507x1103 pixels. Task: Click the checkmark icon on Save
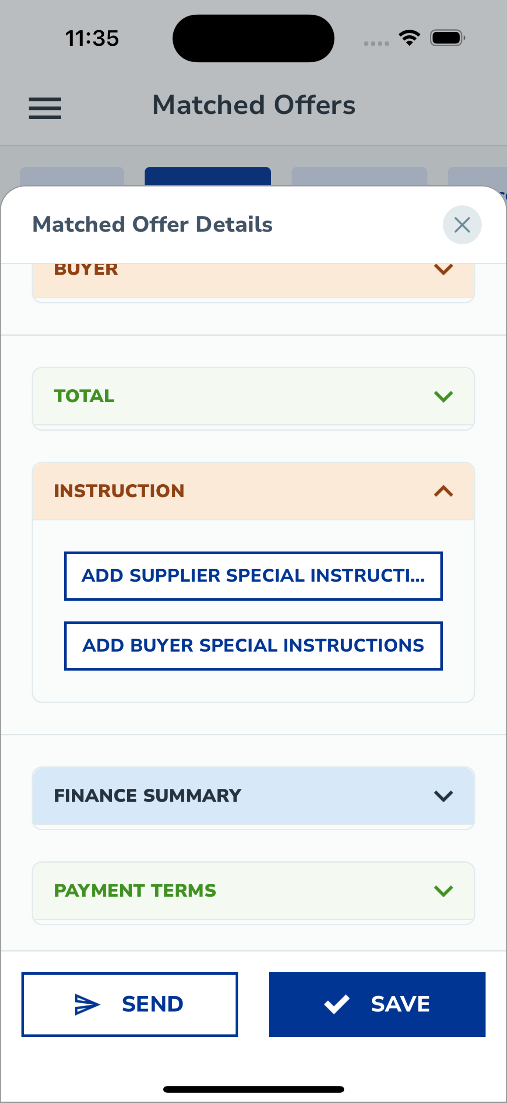pyautogui.click(x=336, y=1004)
